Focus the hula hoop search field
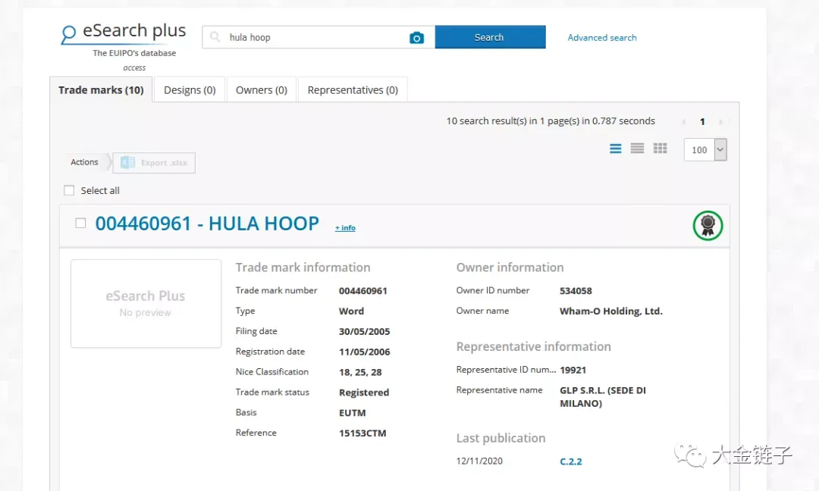This screenshot has width=819, height=491. pos(316,37)
